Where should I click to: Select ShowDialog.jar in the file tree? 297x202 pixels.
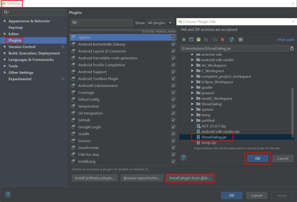[214, 137]
